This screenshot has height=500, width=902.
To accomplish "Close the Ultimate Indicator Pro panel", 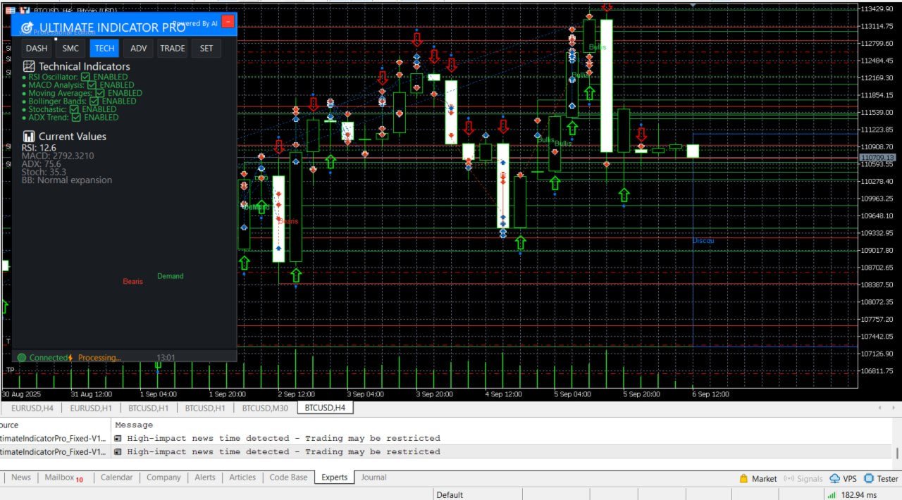I will [x=228, y=21].
